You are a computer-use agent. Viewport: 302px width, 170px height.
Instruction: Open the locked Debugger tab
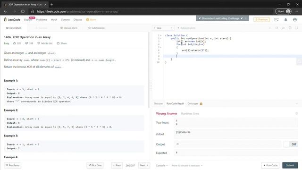click(195, 104)
